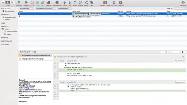The image size is (187, 105).
Task: Expand the Subtrees sidebar section
Action: click(5, 44)
